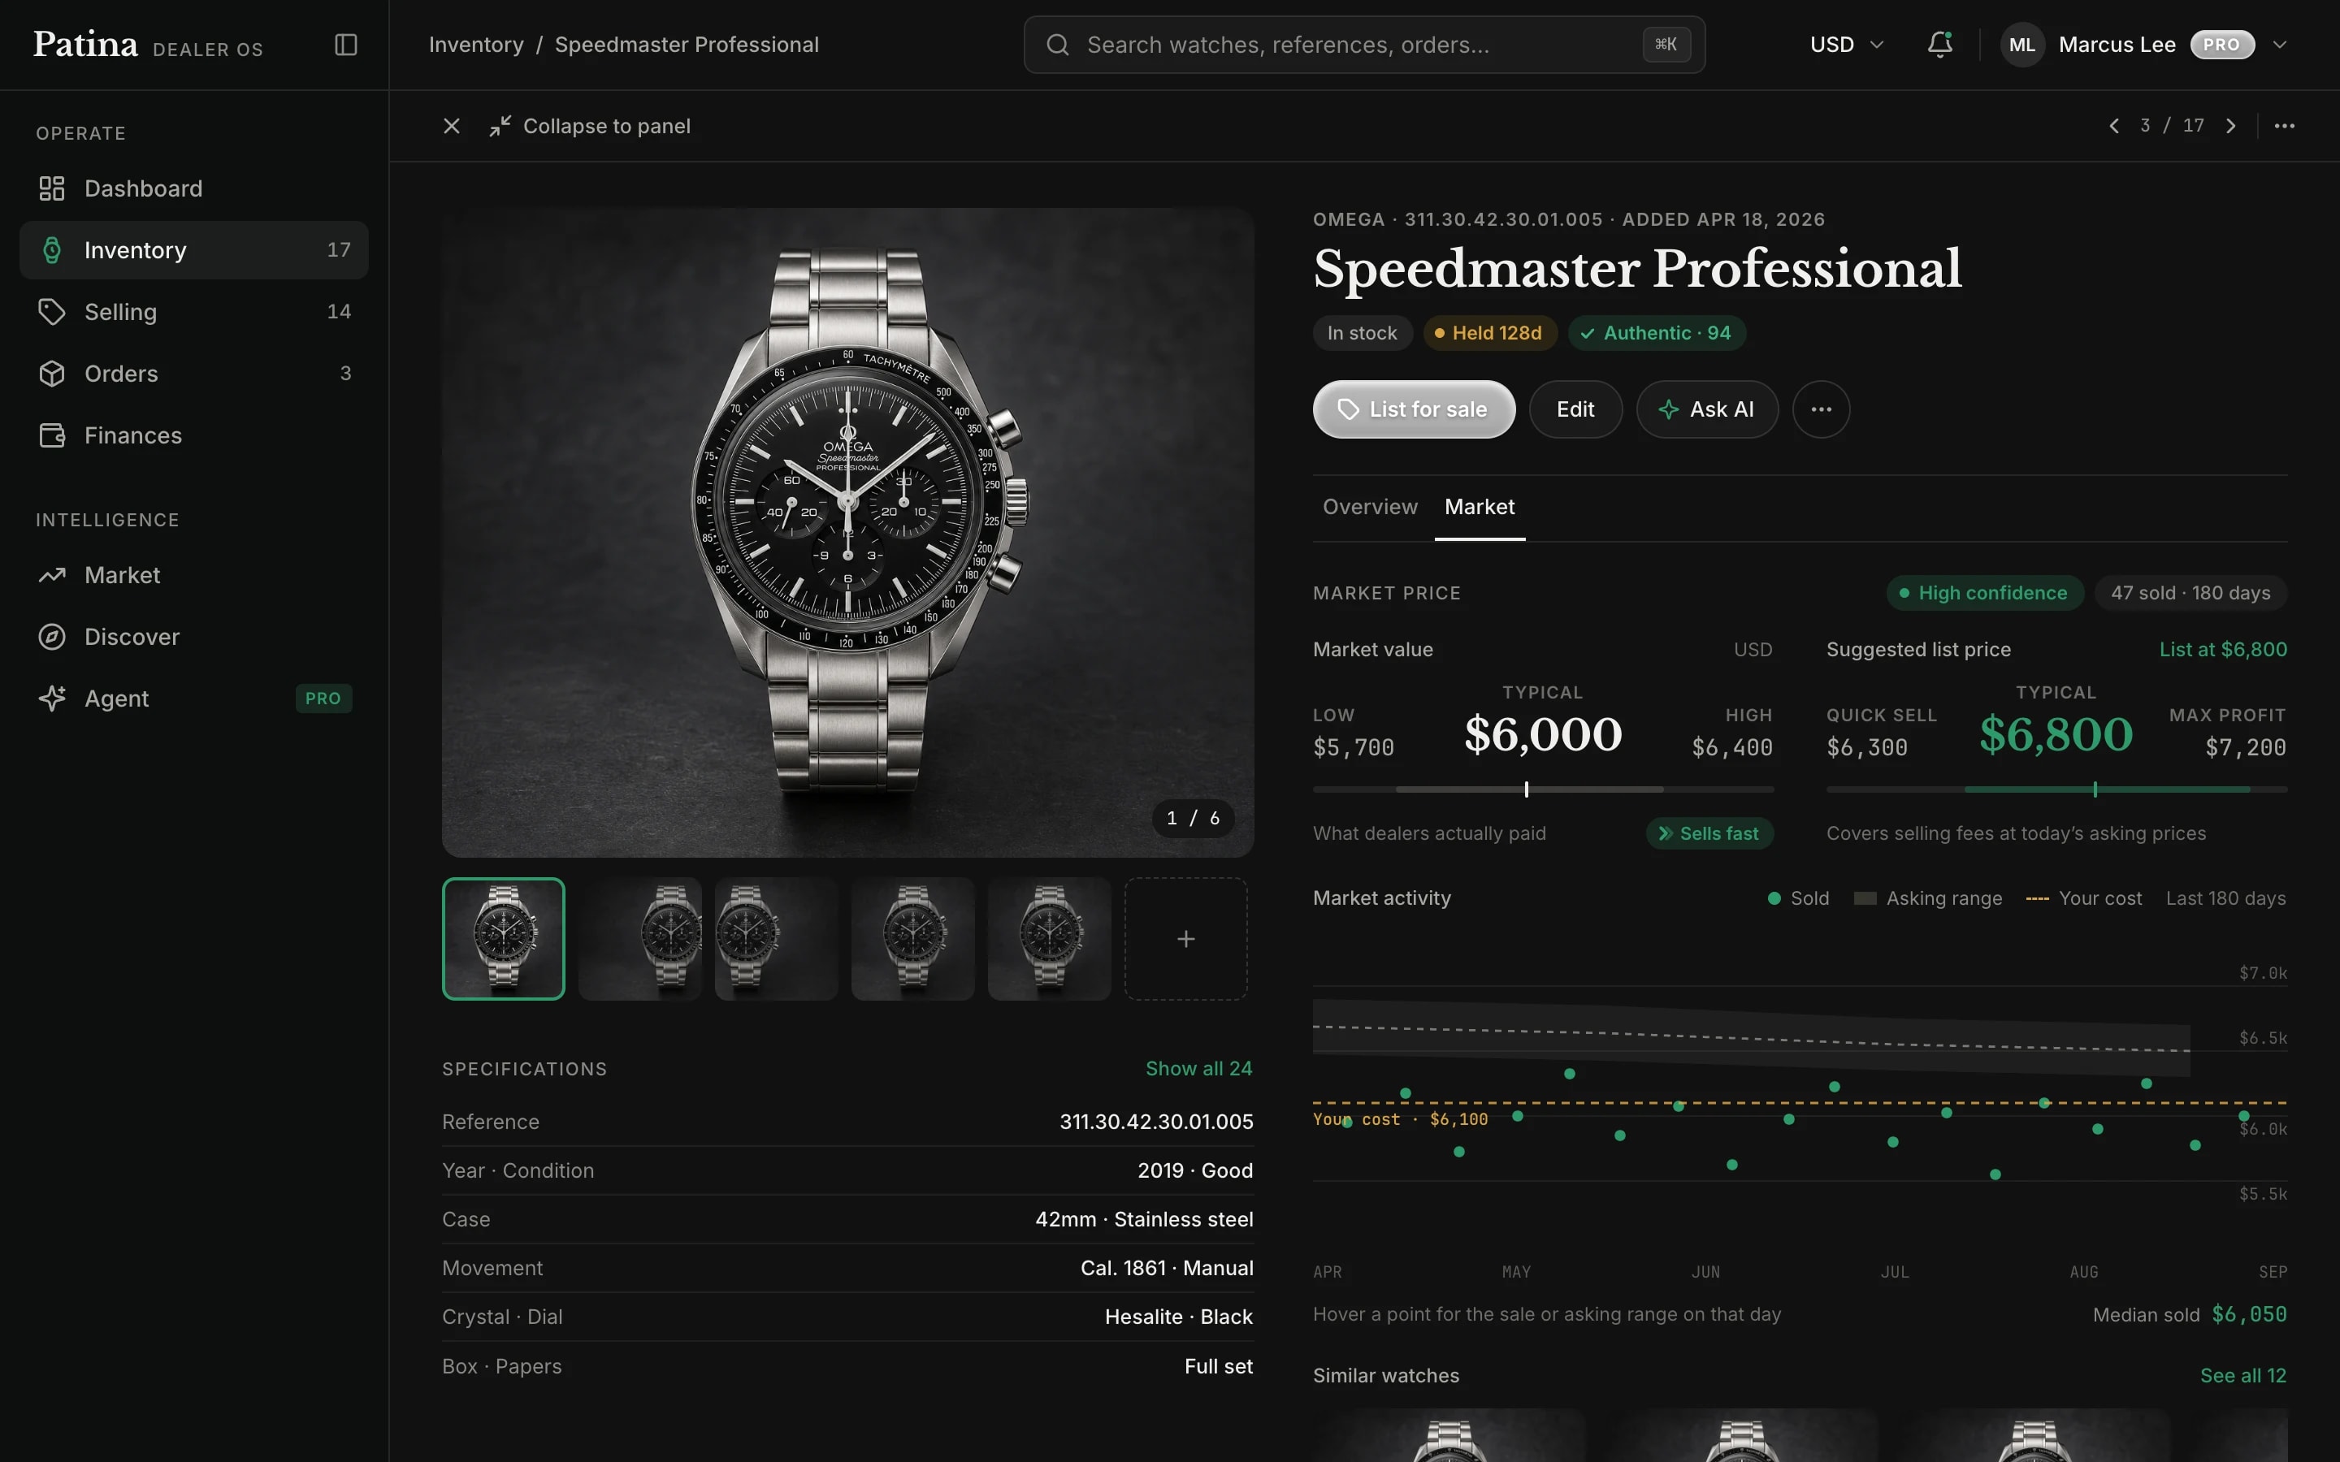Toggle the sidebar collapse icon
This screenshot has height=1462, width=2340.
[x=346, y=45]
